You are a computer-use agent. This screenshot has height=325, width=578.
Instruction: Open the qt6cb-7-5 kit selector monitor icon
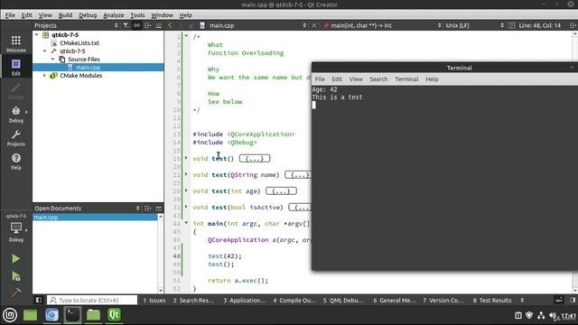[x=16, y=228]
